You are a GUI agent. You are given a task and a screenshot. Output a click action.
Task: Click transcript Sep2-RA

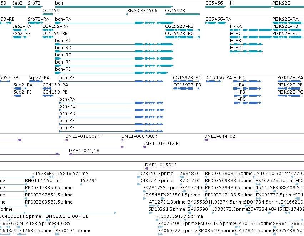tap(19, 30)
